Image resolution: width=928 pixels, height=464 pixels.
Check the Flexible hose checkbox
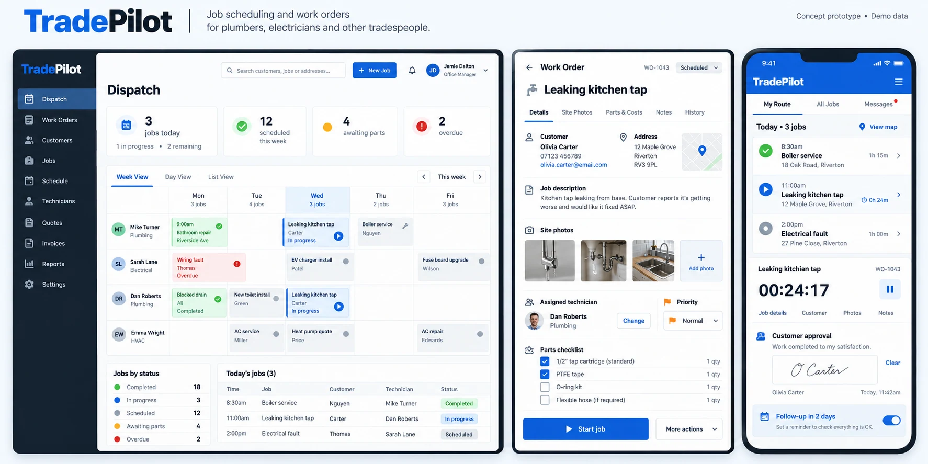point(545,400)
